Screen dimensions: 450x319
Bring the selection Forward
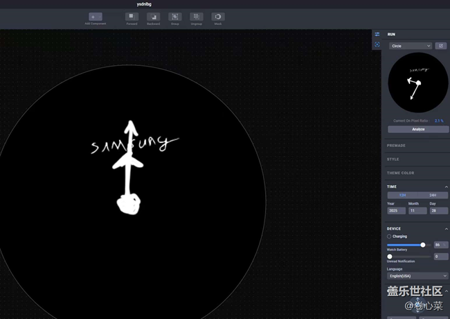click(x=132, y=17)
